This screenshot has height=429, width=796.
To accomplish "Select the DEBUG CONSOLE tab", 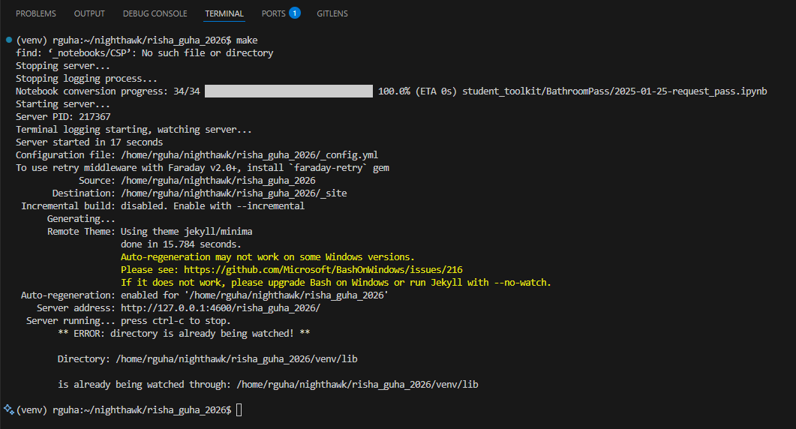I will pos(155,13).
